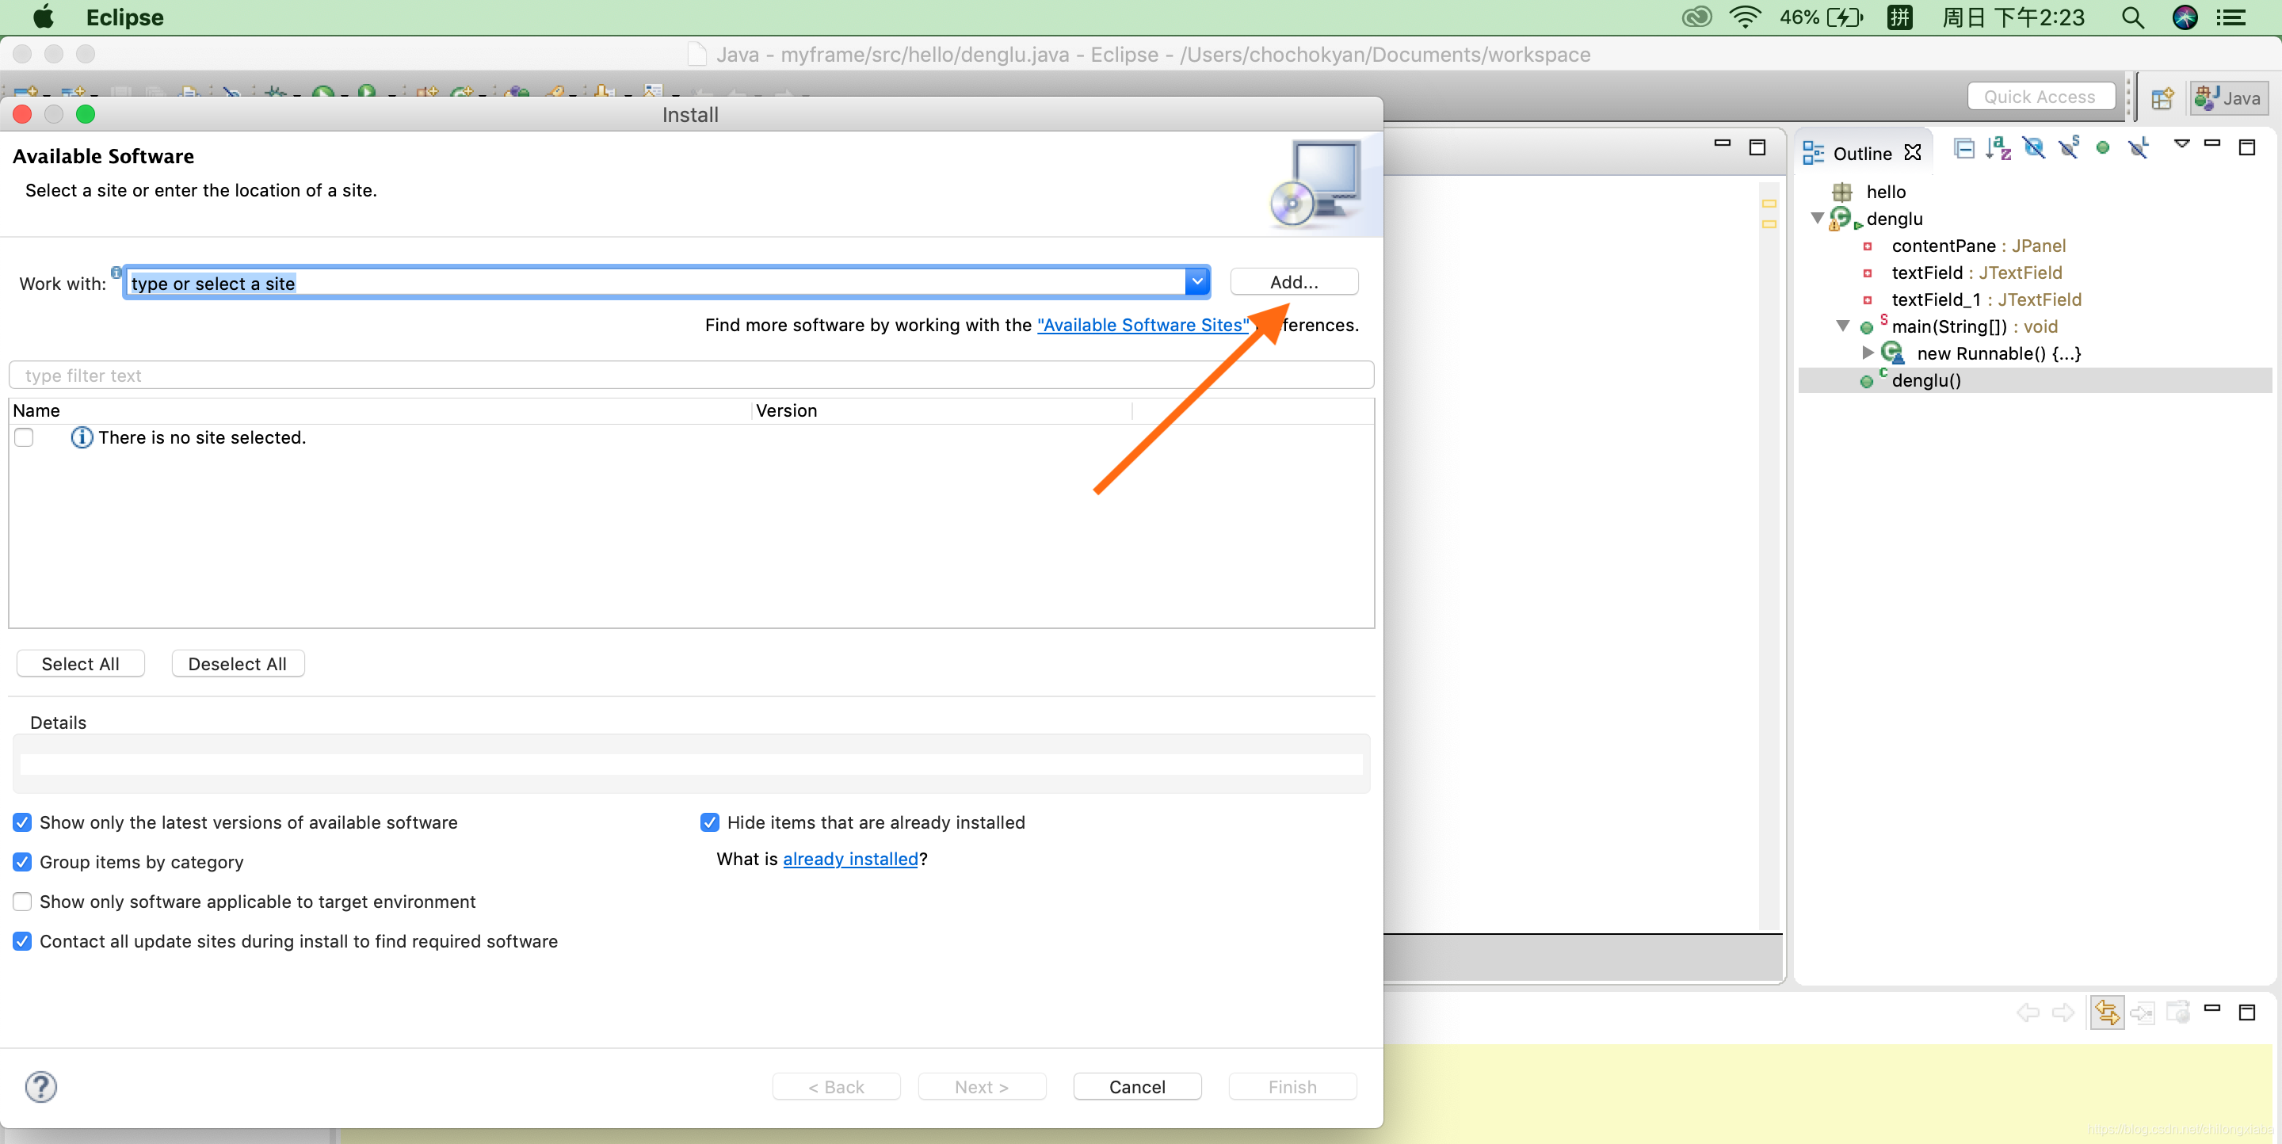Select contentPane : JPanel in Outline
The width and height of the screenshot is (2282, 1144).
pos(1977,246)
